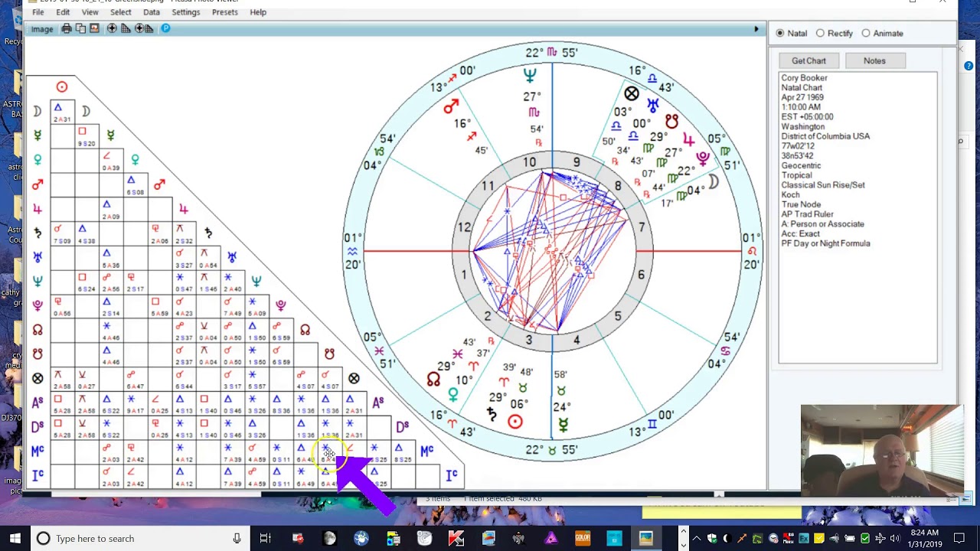Open the Select menu
This screenshot has width=980, height=551.
[120, 12]
